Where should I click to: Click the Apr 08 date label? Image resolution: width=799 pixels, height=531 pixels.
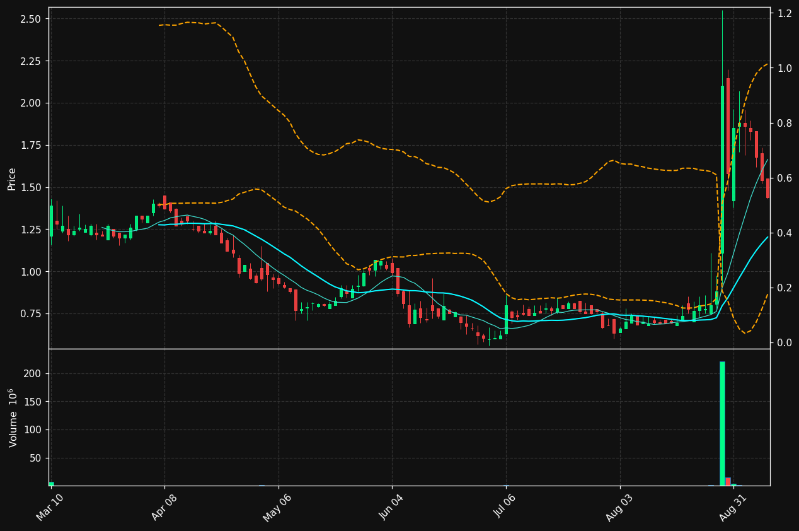(163, 507)
